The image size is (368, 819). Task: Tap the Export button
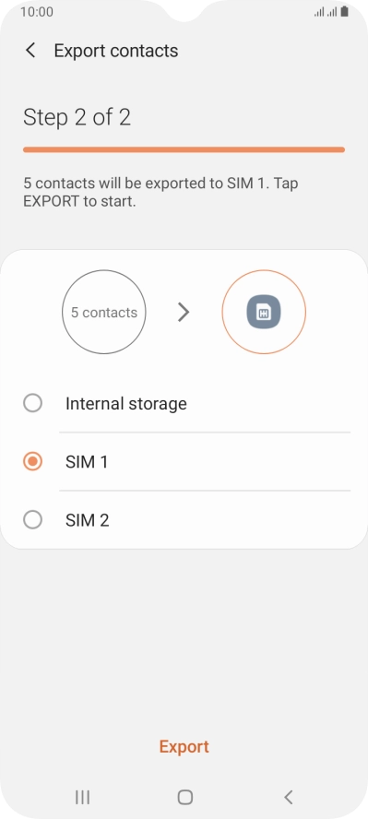tap(184, 746)
